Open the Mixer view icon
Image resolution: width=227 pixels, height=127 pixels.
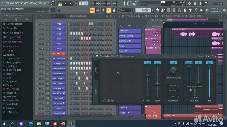174,10
